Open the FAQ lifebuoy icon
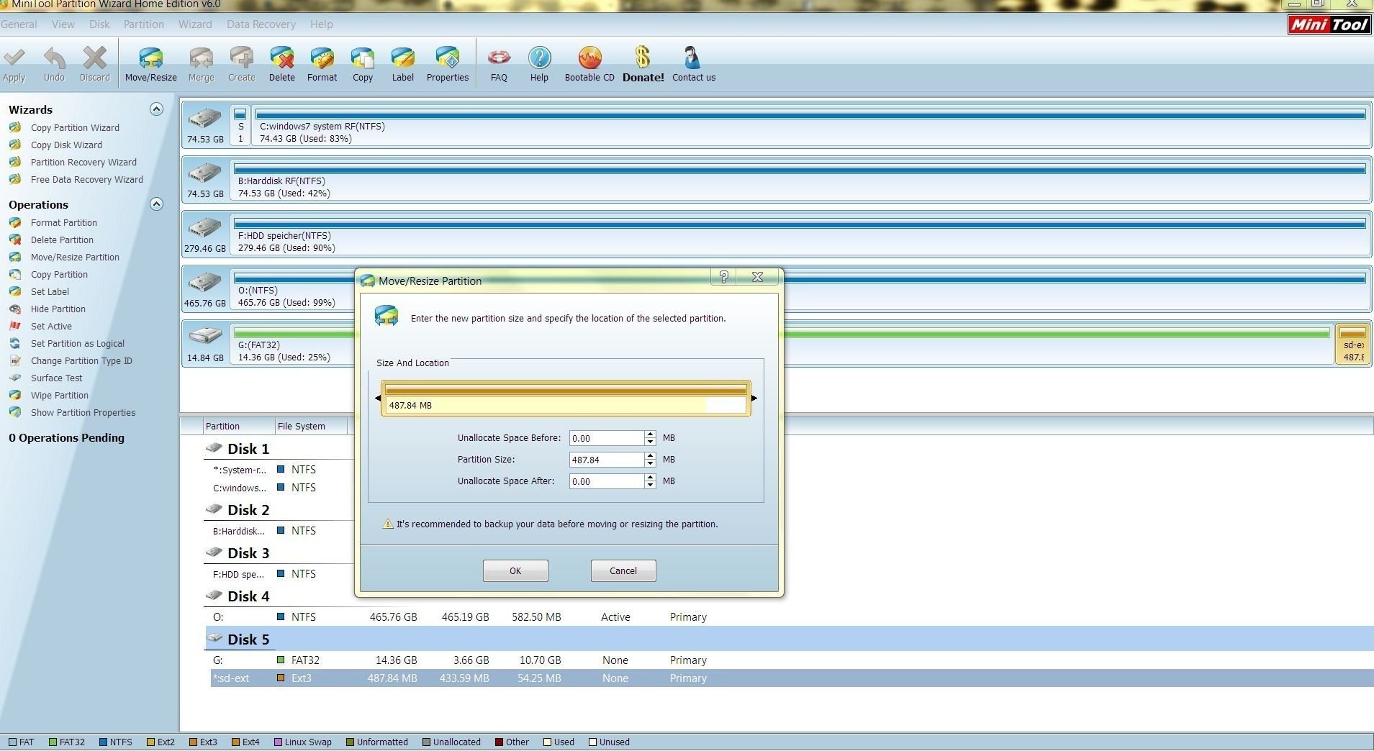 [x=499, y=58]
